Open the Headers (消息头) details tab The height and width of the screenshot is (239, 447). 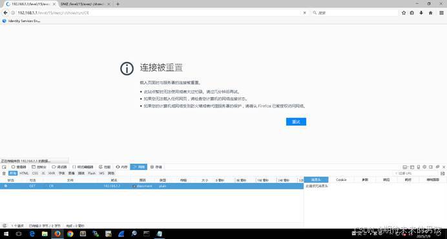[316, 180]
